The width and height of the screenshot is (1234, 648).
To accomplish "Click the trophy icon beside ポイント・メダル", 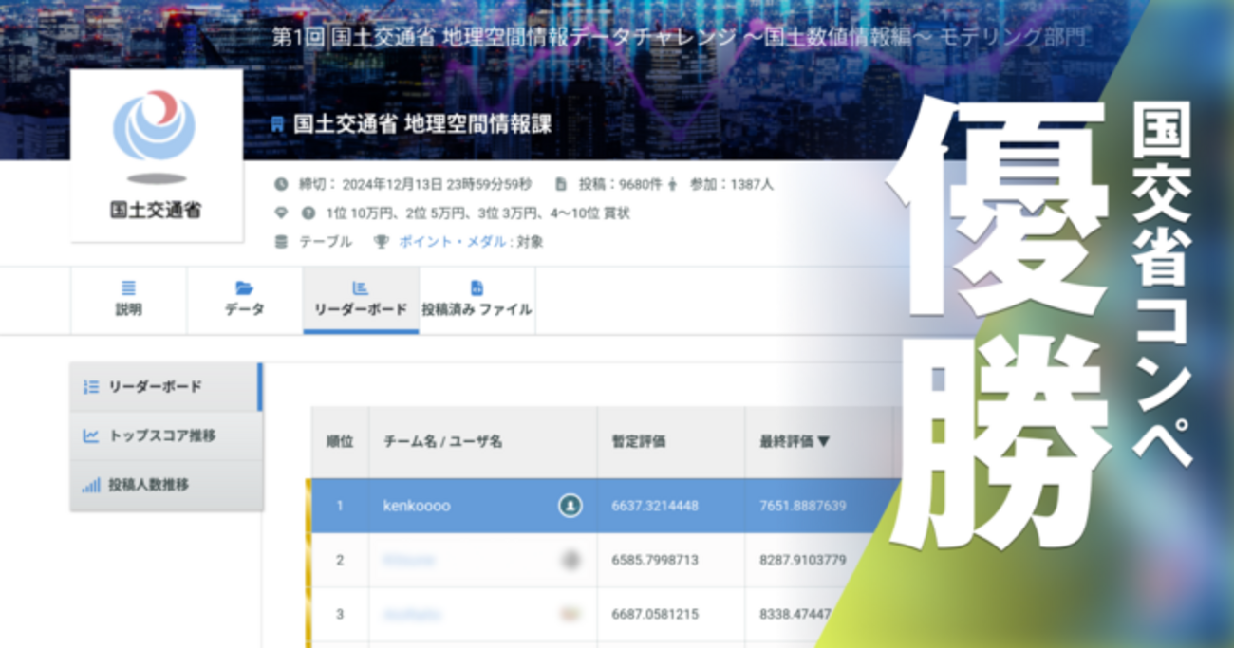I will click(x=381, y=242).
